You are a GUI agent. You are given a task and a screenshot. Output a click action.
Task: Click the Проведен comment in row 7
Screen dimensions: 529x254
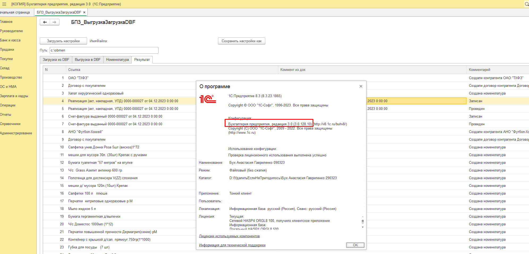tap(477, 124)
